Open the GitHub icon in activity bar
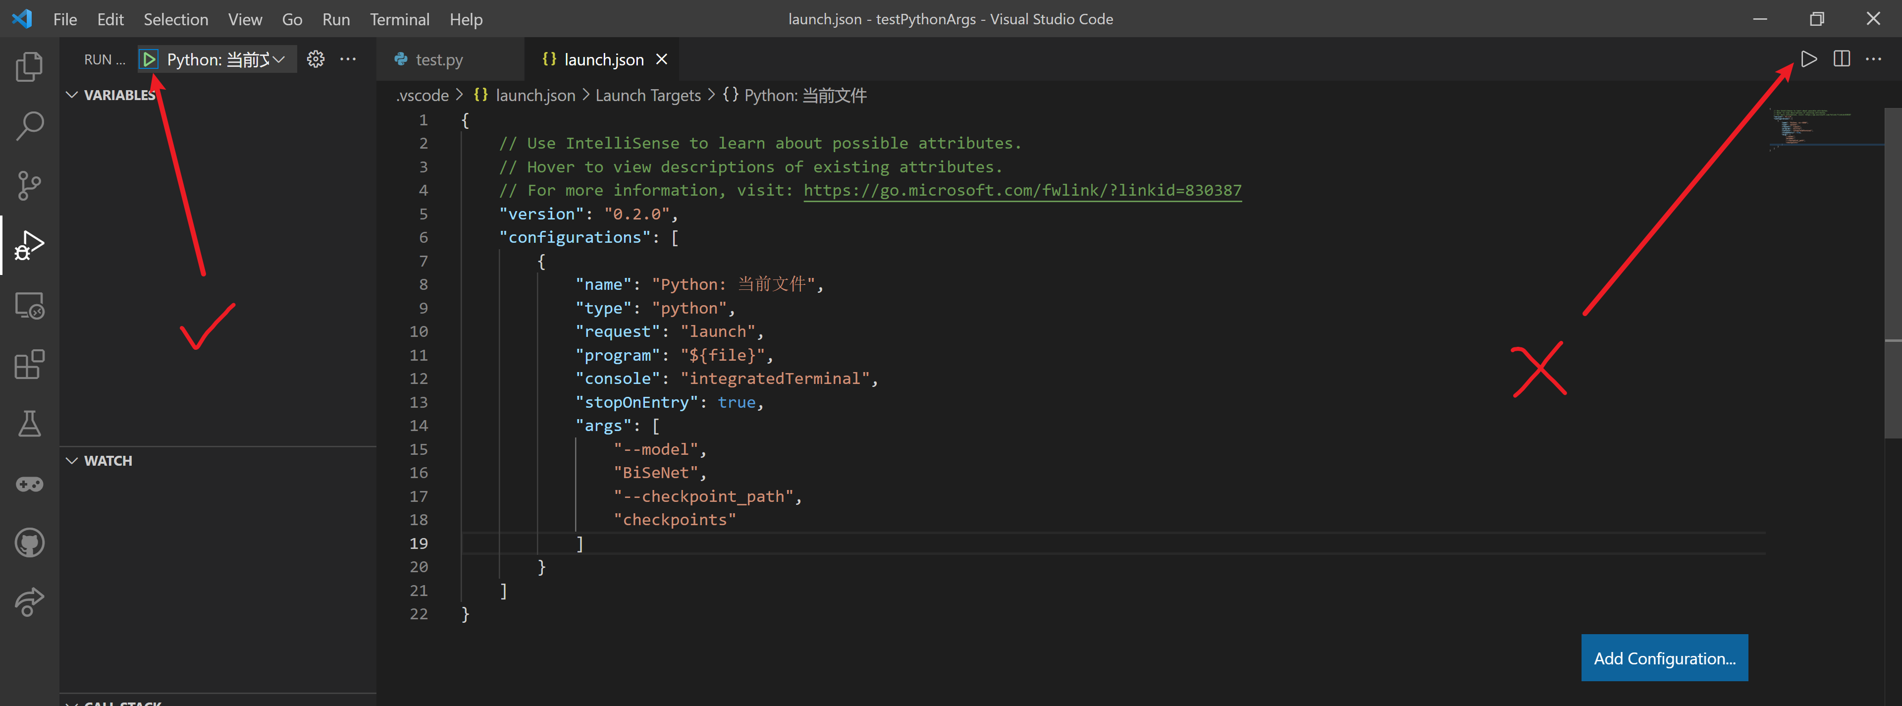The image size is (1902, 706). point(30,543)
